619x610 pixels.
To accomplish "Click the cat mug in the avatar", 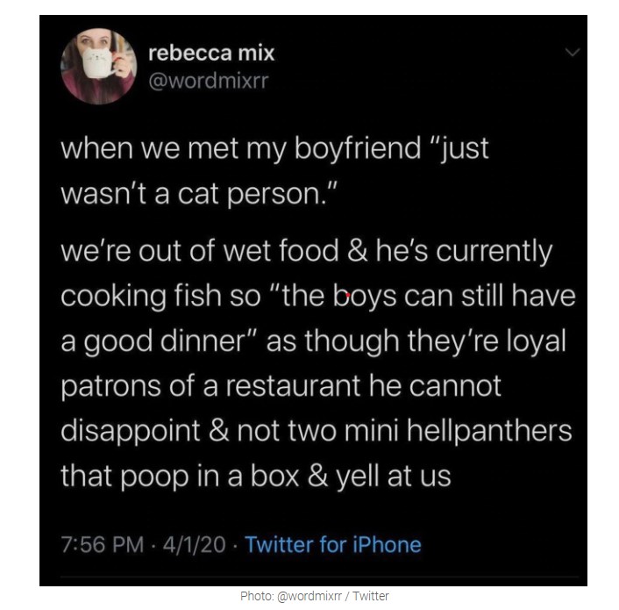I will tap(97, 63).
